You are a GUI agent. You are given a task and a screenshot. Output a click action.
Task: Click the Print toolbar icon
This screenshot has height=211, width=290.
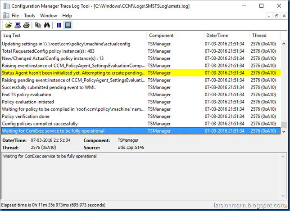[x=26, y=25]
